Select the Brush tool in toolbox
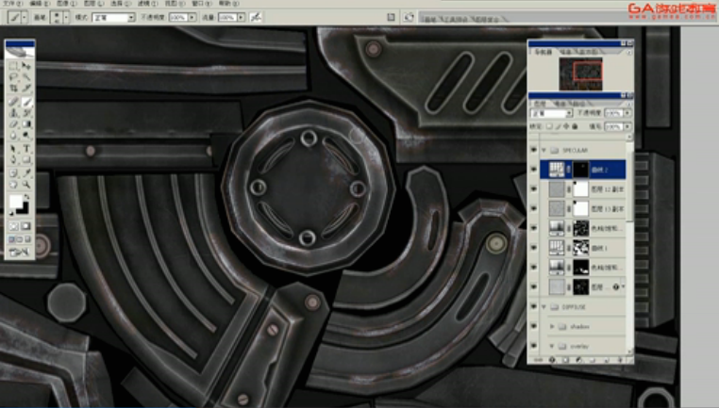This screenshot has height=408, width=719. pyautogui.click(x=26, y=101)
